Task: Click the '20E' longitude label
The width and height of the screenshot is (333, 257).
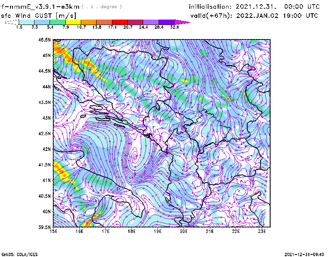Action: 184,231
